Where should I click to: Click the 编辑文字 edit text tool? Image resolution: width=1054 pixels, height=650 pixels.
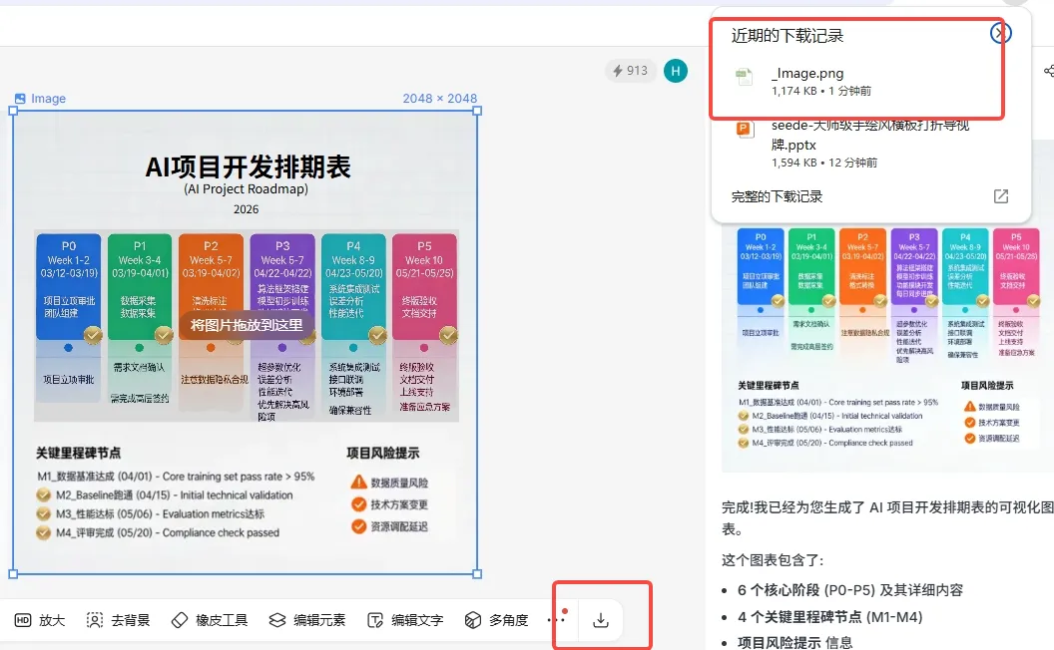pyautogui.click(x=405, y=620)
